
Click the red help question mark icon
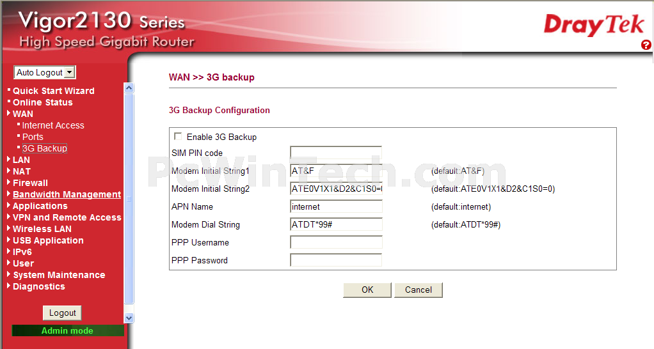tap(646, 45)
